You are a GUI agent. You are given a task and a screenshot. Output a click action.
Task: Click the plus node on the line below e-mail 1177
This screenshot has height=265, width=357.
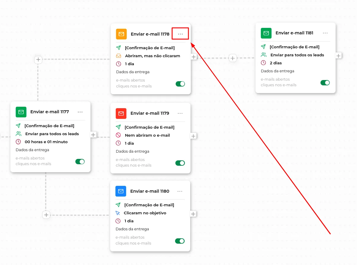(x=46, y=215)
